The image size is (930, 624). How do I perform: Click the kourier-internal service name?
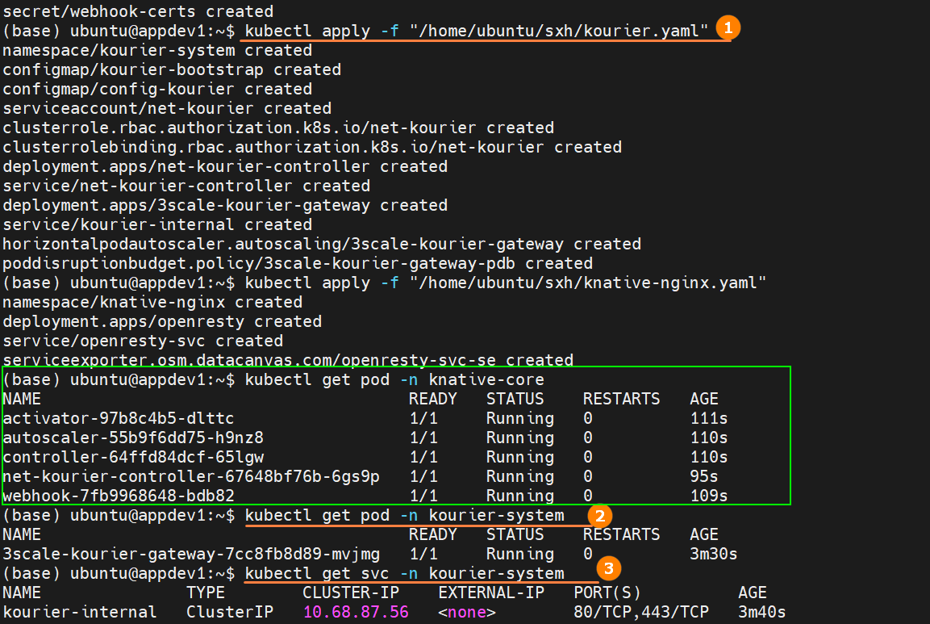(79, 612)
